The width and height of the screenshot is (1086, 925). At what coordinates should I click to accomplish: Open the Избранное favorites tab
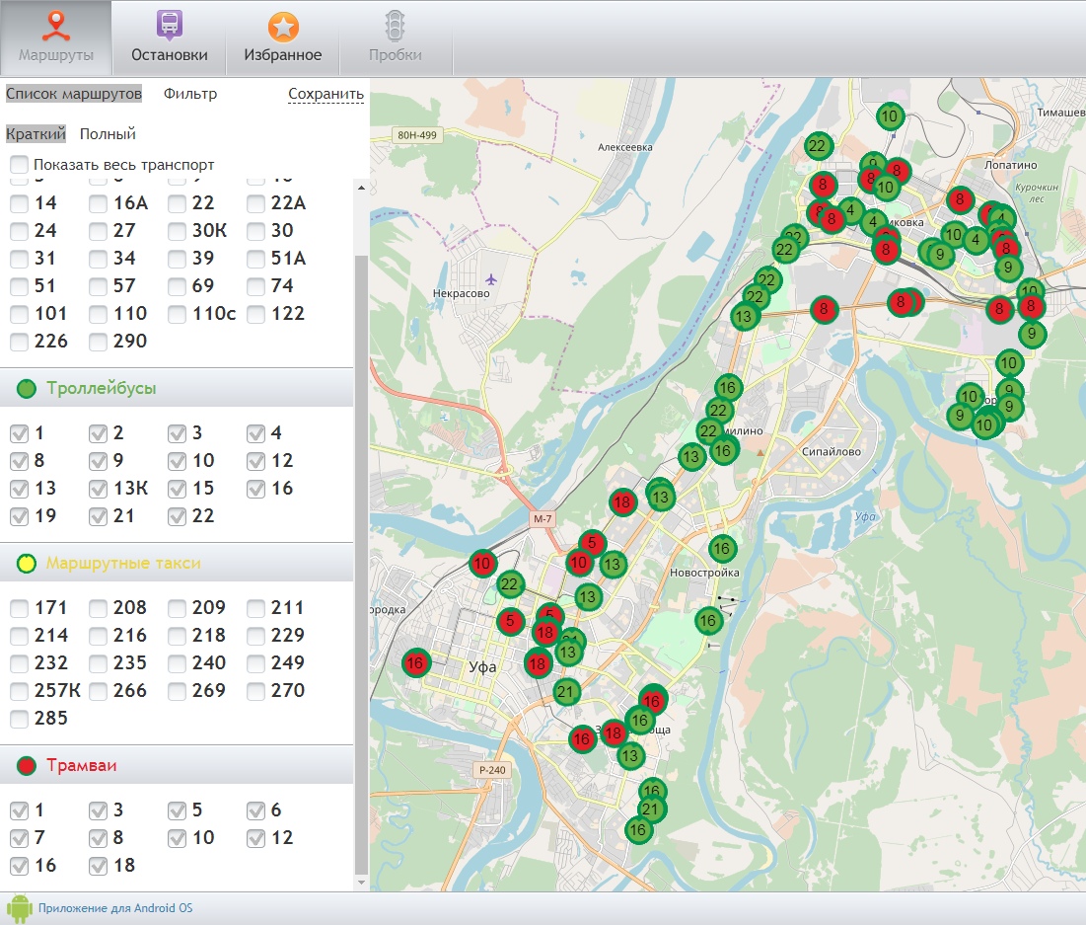[283, 39]
